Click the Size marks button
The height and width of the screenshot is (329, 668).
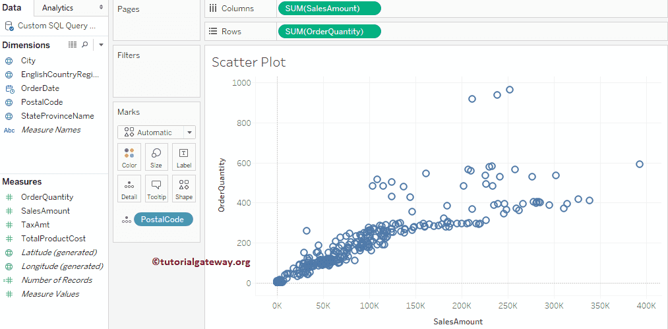(x=156, y=157)
